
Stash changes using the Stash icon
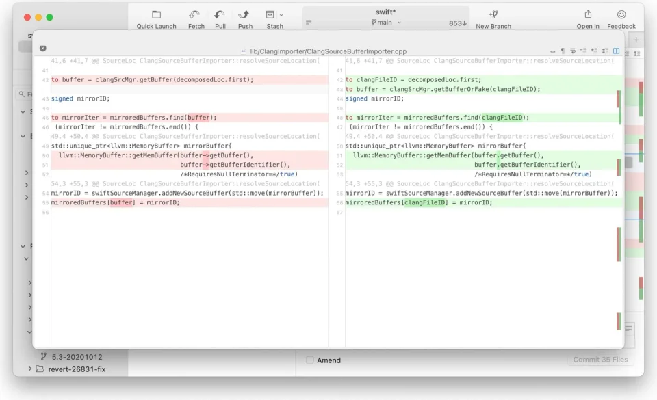point(270,15)
